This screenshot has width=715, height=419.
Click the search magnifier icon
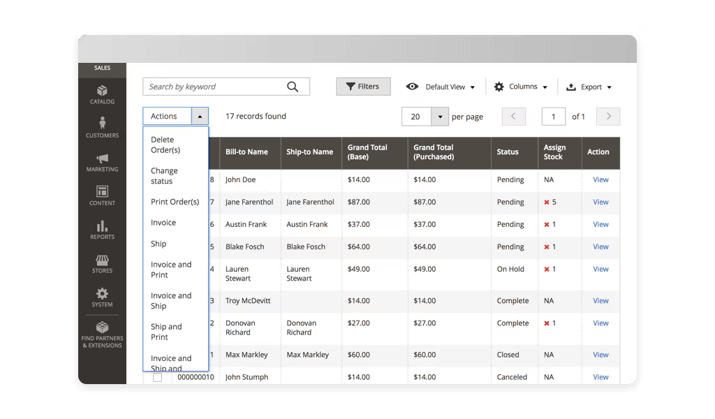point(293,87)
